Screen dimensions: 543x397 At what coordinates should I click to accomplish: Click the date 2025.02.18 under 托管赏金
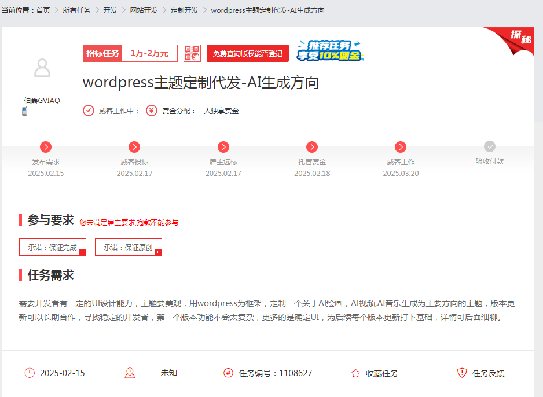click(x=312, y=174)
